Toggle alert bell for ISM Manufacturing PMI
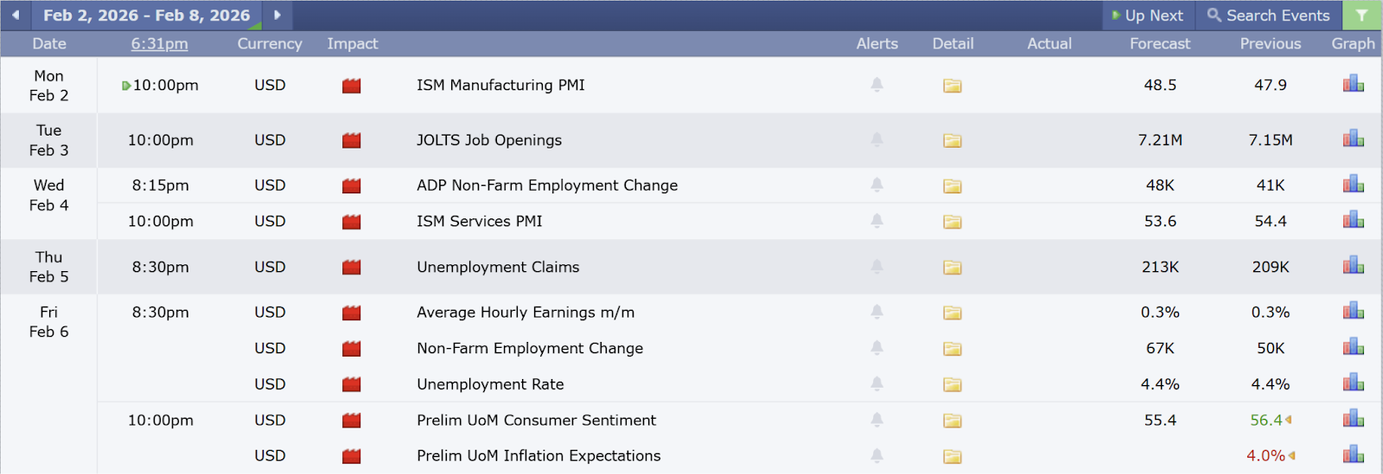The height and width of the screenshot is (474, 1383). click(x=876, y=85)
